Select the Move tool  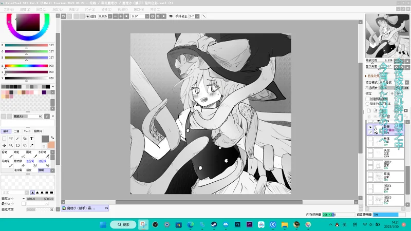(x=4, y=145)
